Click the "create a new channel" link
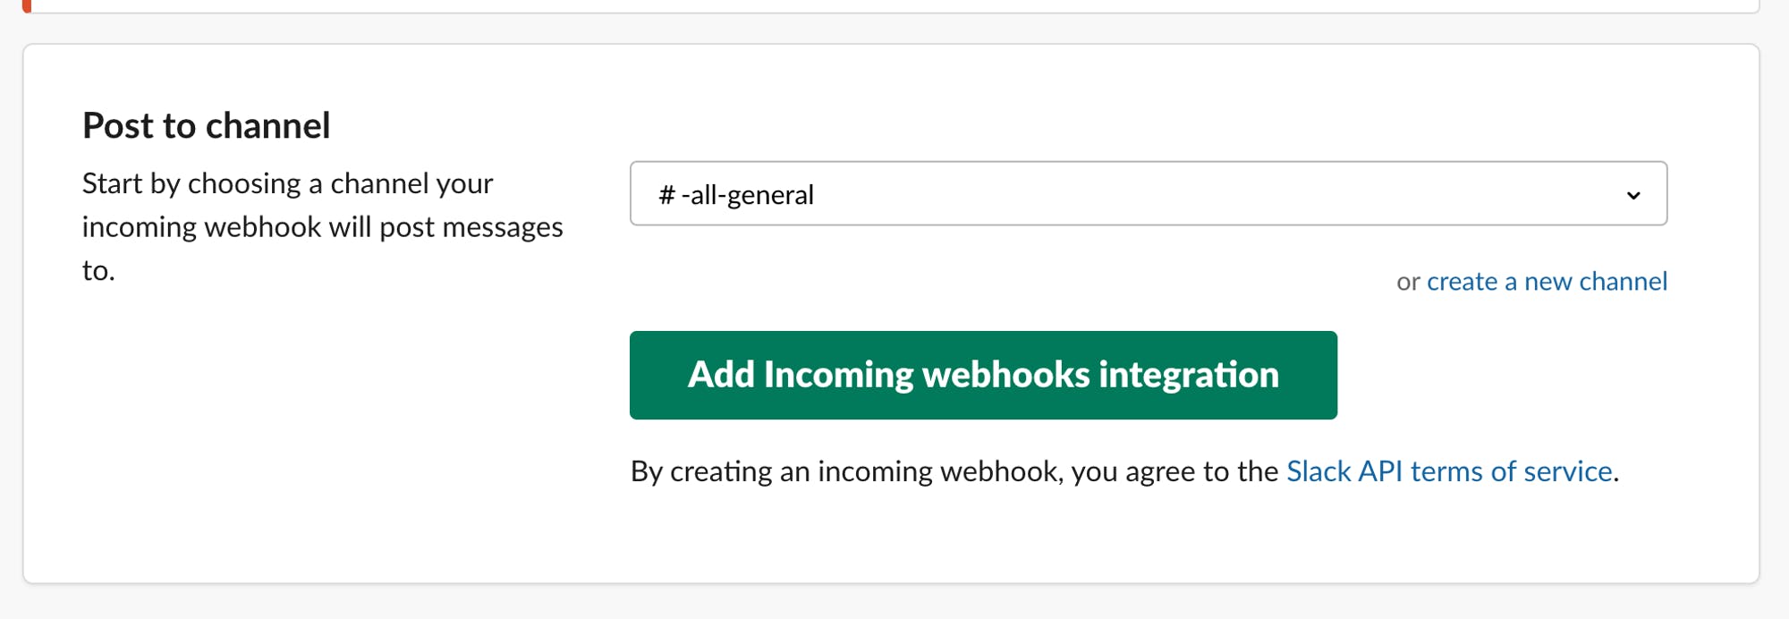 [1547, 282]
